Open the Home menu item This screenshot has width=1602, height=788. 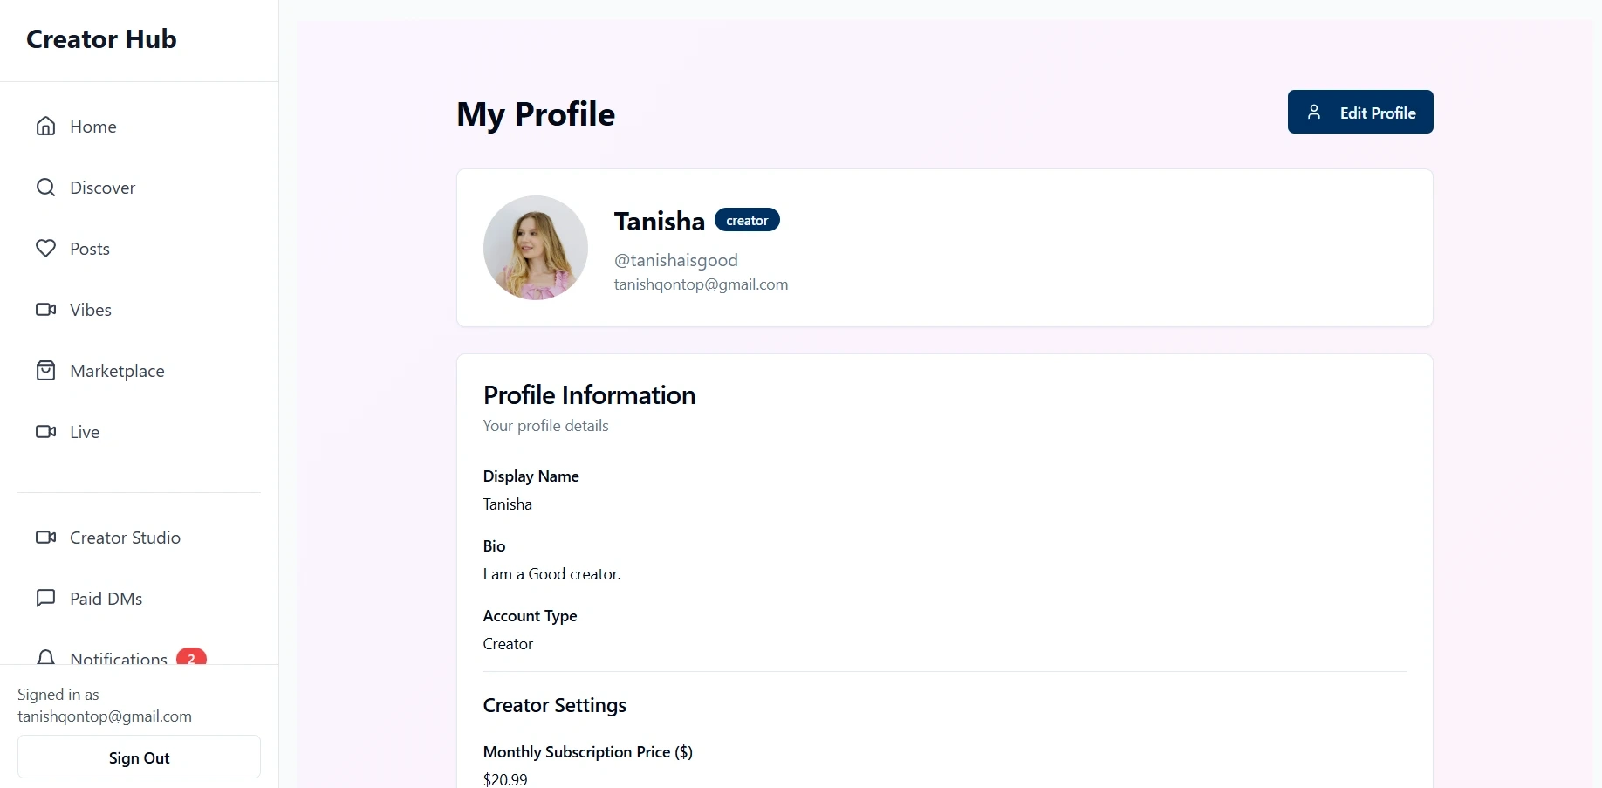[93, 127]
